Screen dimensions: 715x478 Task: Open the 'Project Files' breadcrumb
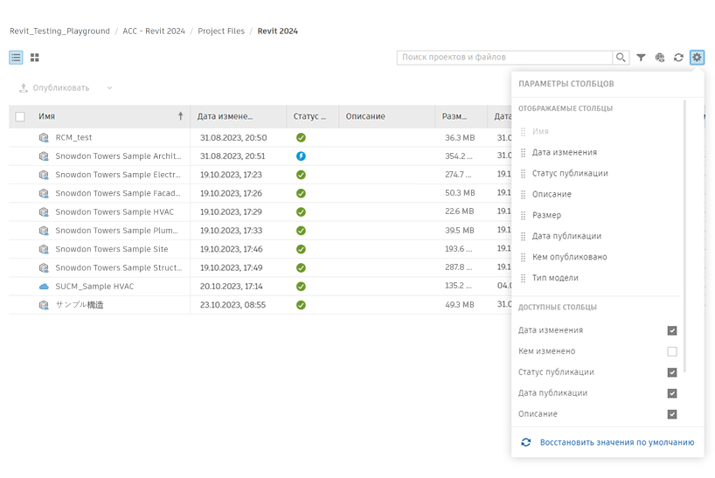223,31
